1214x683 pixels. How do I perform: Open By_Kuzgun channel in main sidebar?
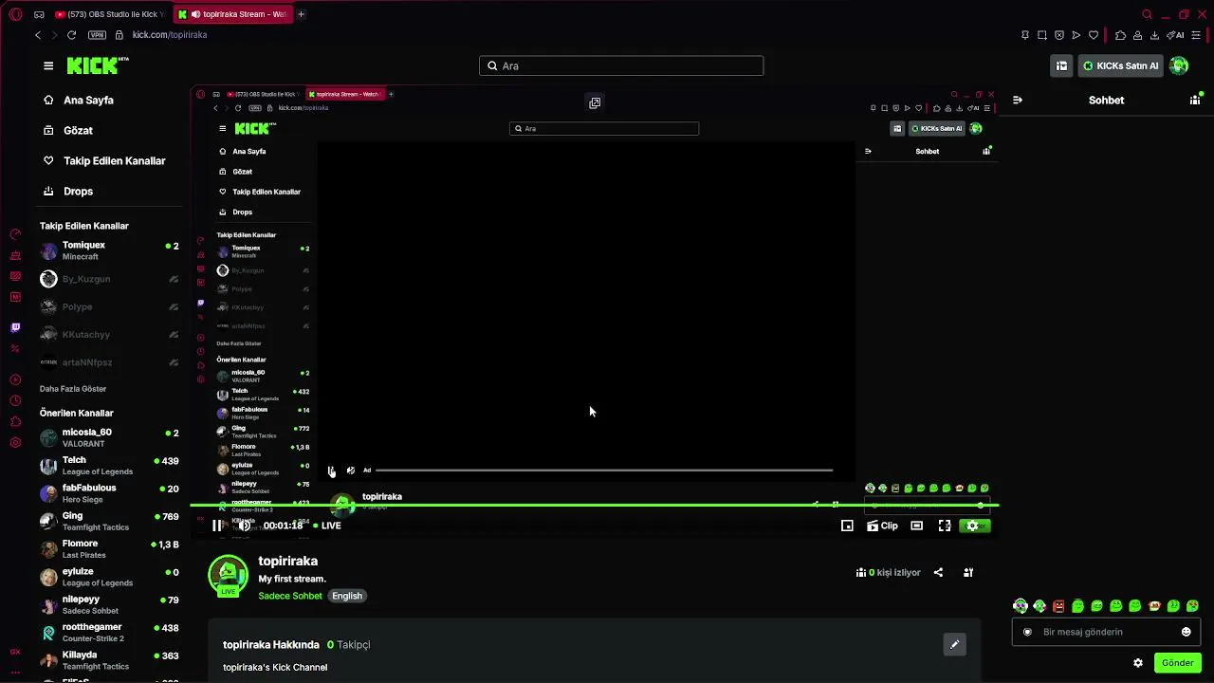point(109,279)
